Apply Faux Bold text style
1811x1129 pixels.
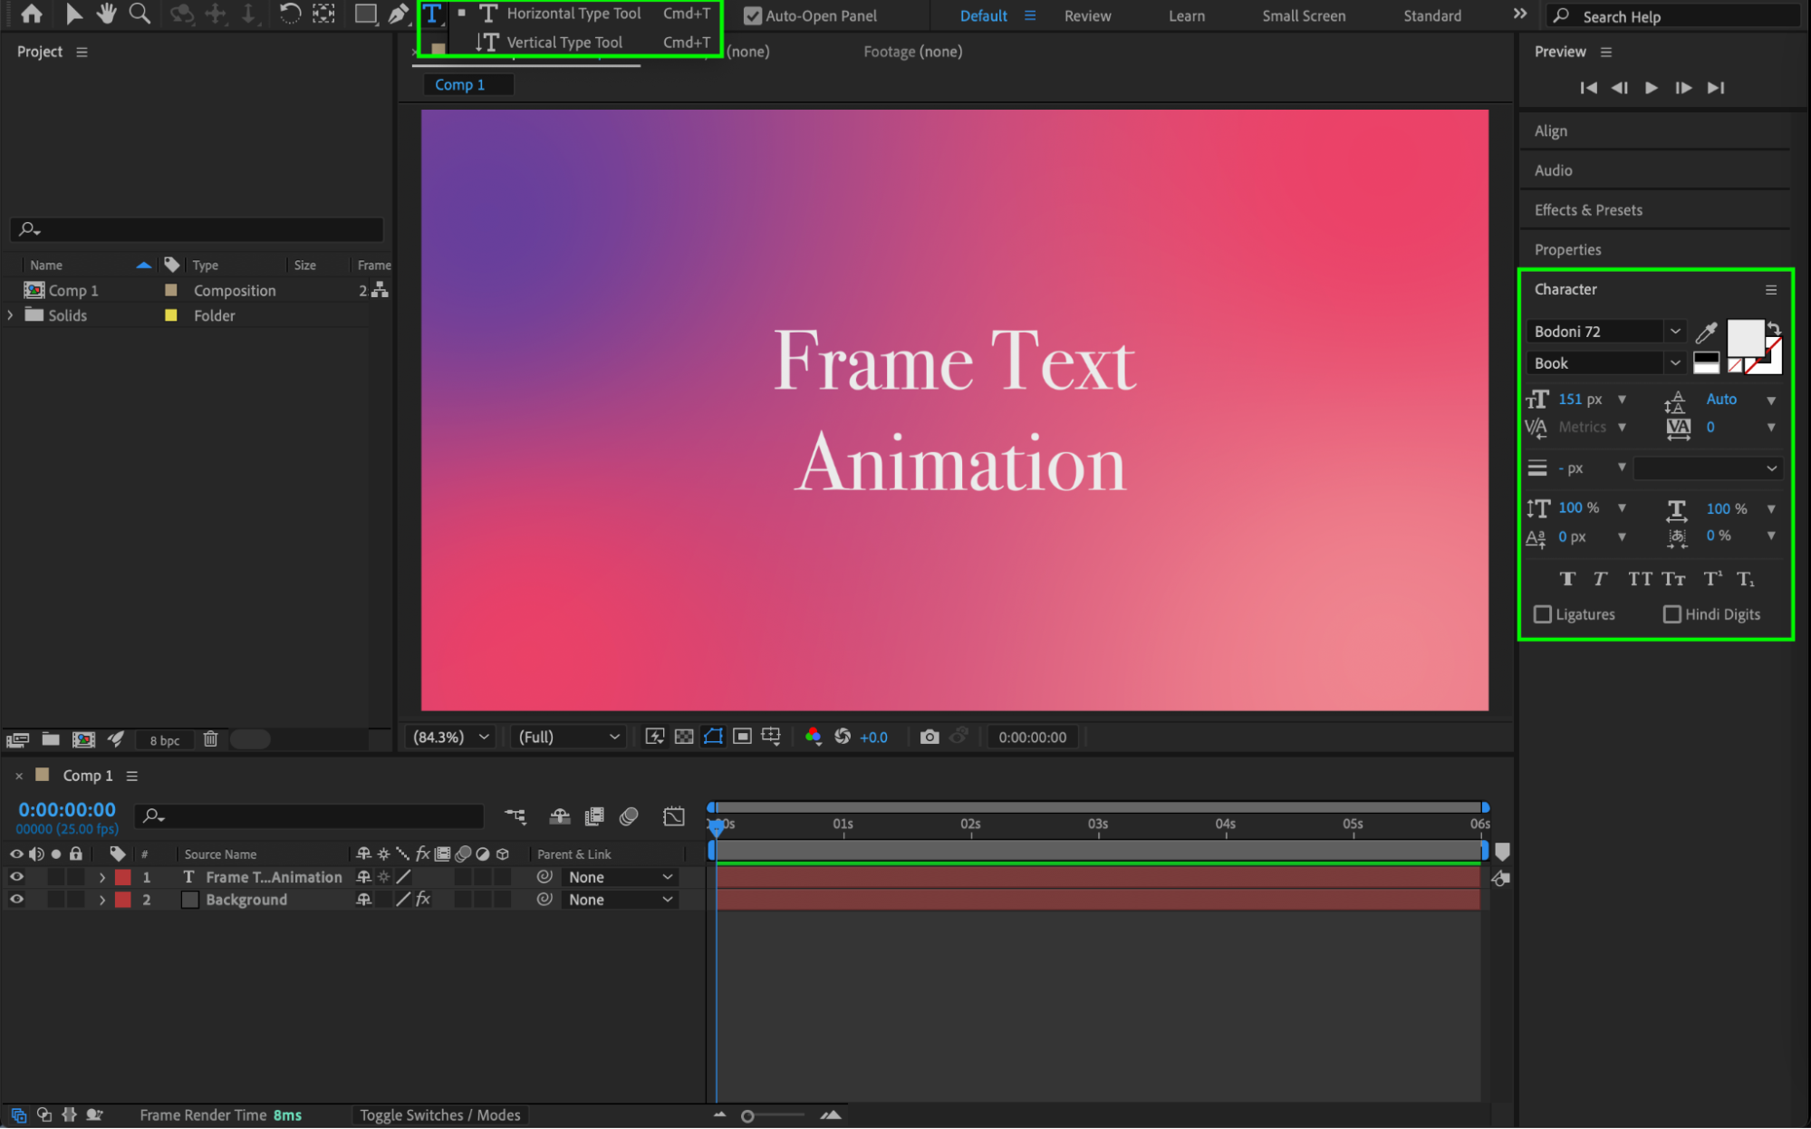1567,579
